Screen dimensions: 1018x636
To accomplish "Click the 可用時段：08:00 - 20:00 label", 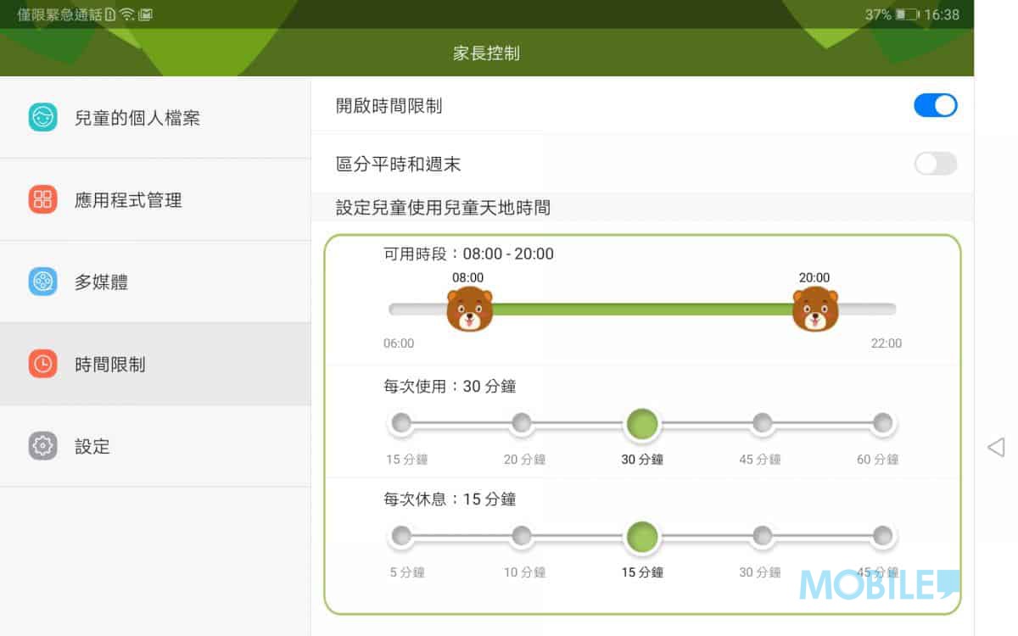I will click(468, 254).
